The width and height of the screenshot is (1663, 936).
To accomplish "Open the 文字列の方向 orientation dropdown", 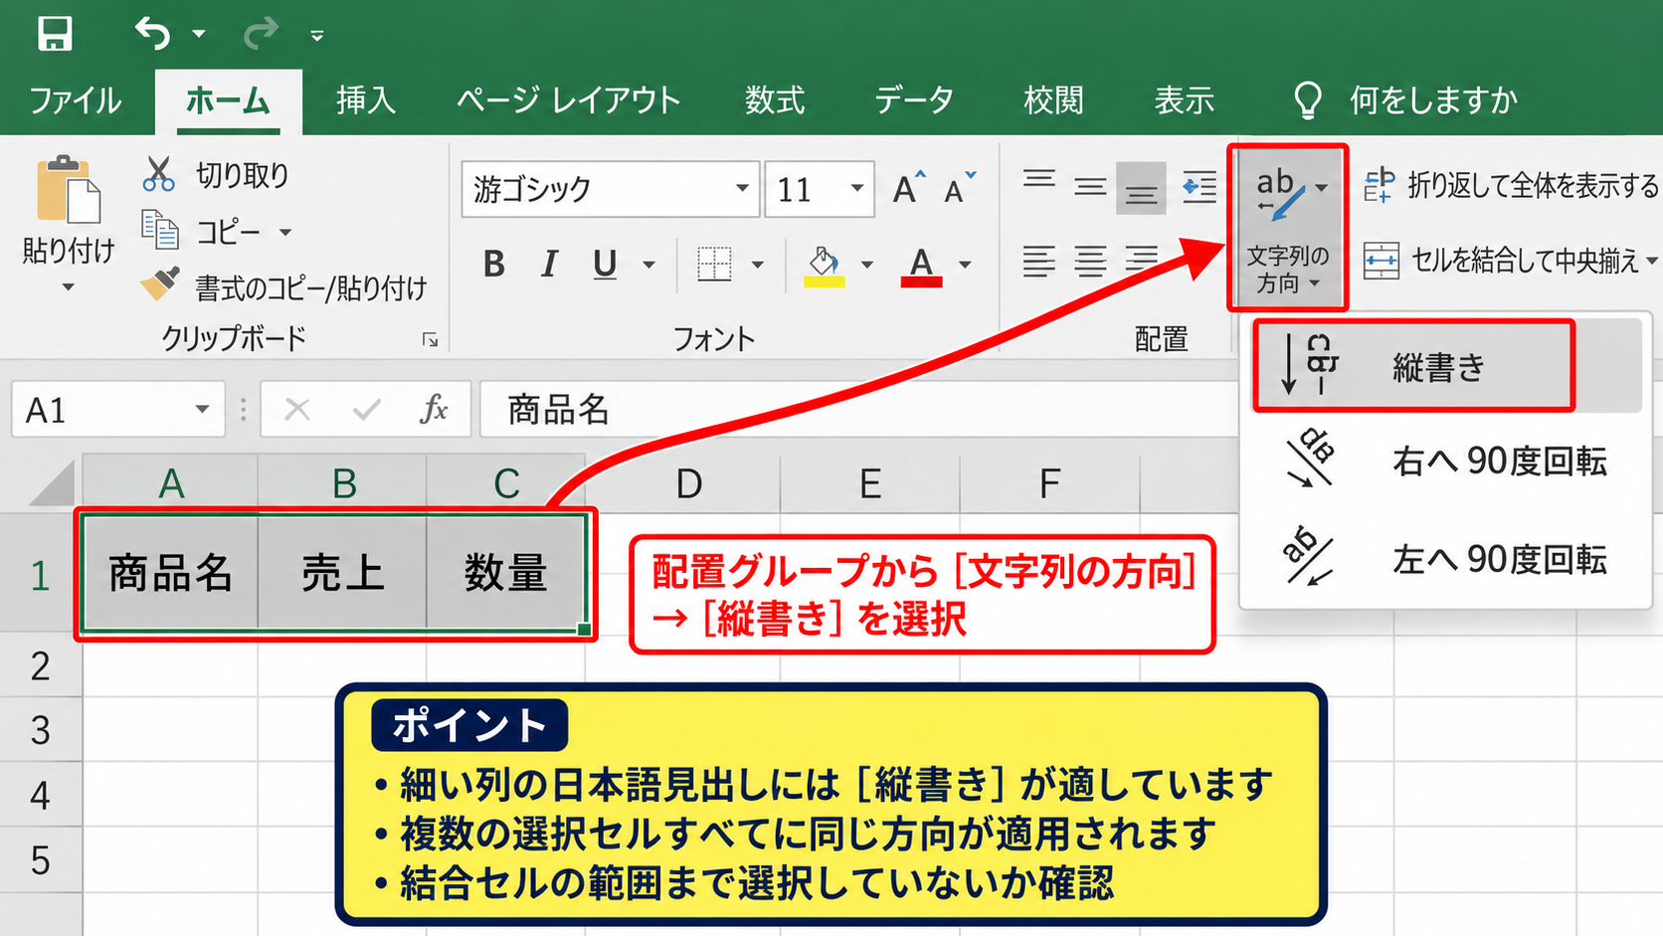I will [1288, 228].
